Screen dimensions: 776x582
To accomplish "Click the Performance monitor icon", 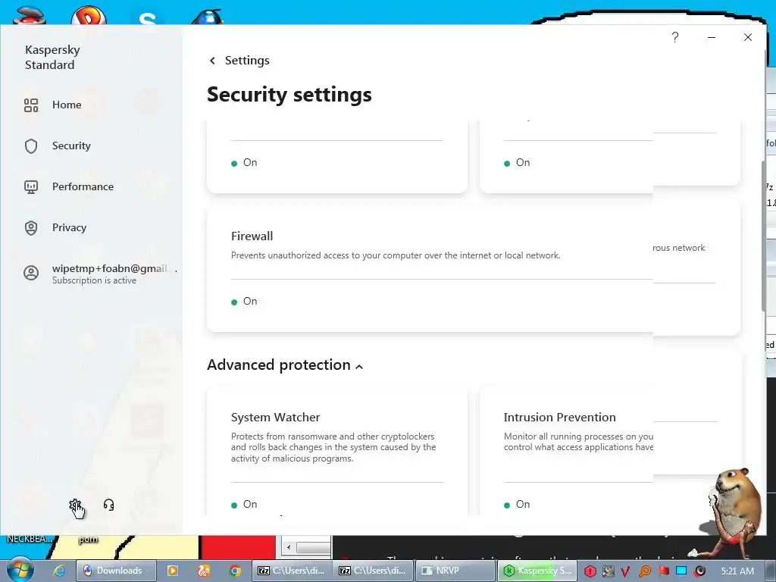I will click(31, 187).
